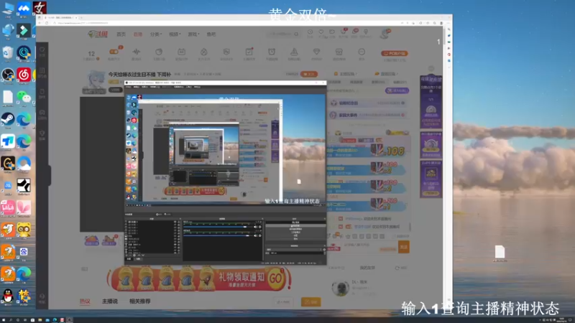Image resolution: width=575 pixels, height=323 pixels.
Task: Click the headset icon at sidebar bottom
Action: (42, 296)
